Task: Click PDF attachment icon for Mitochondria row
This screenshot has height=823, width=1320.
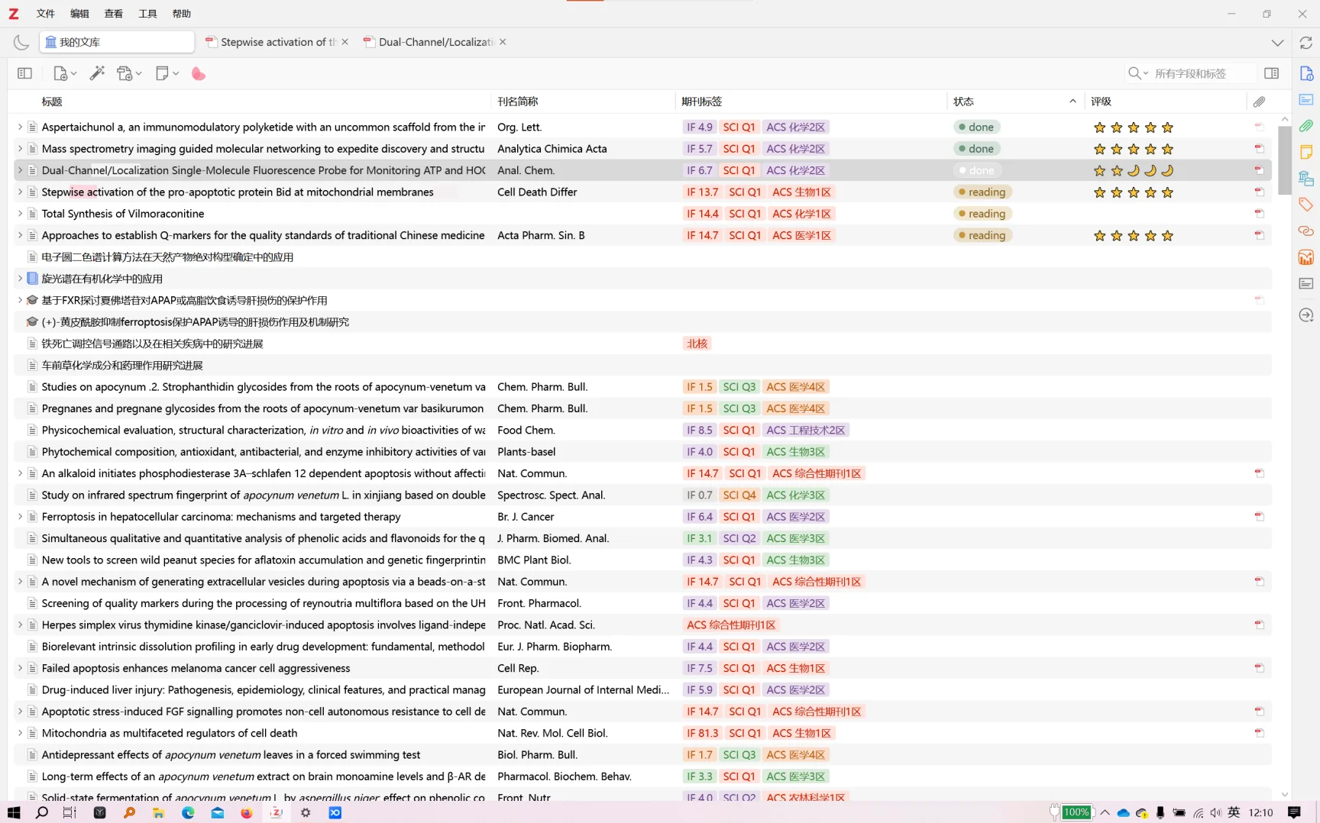Action: click(1259, 733)
